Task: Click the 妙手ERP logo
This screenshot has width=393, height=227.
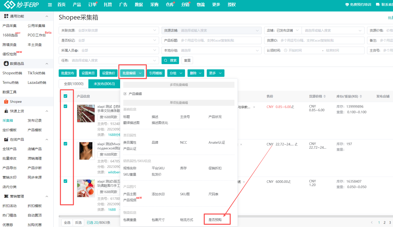Action: coord(21,4)
